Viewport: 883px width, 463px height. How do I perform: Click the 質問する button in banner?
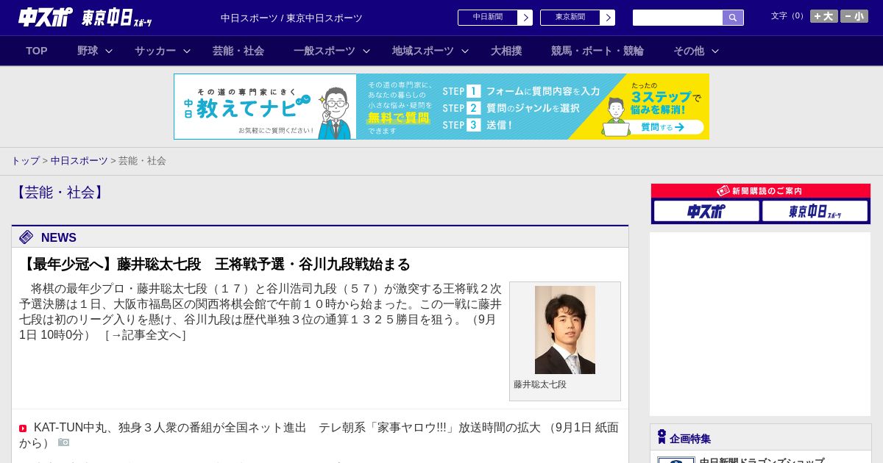(x=663, y=127)
